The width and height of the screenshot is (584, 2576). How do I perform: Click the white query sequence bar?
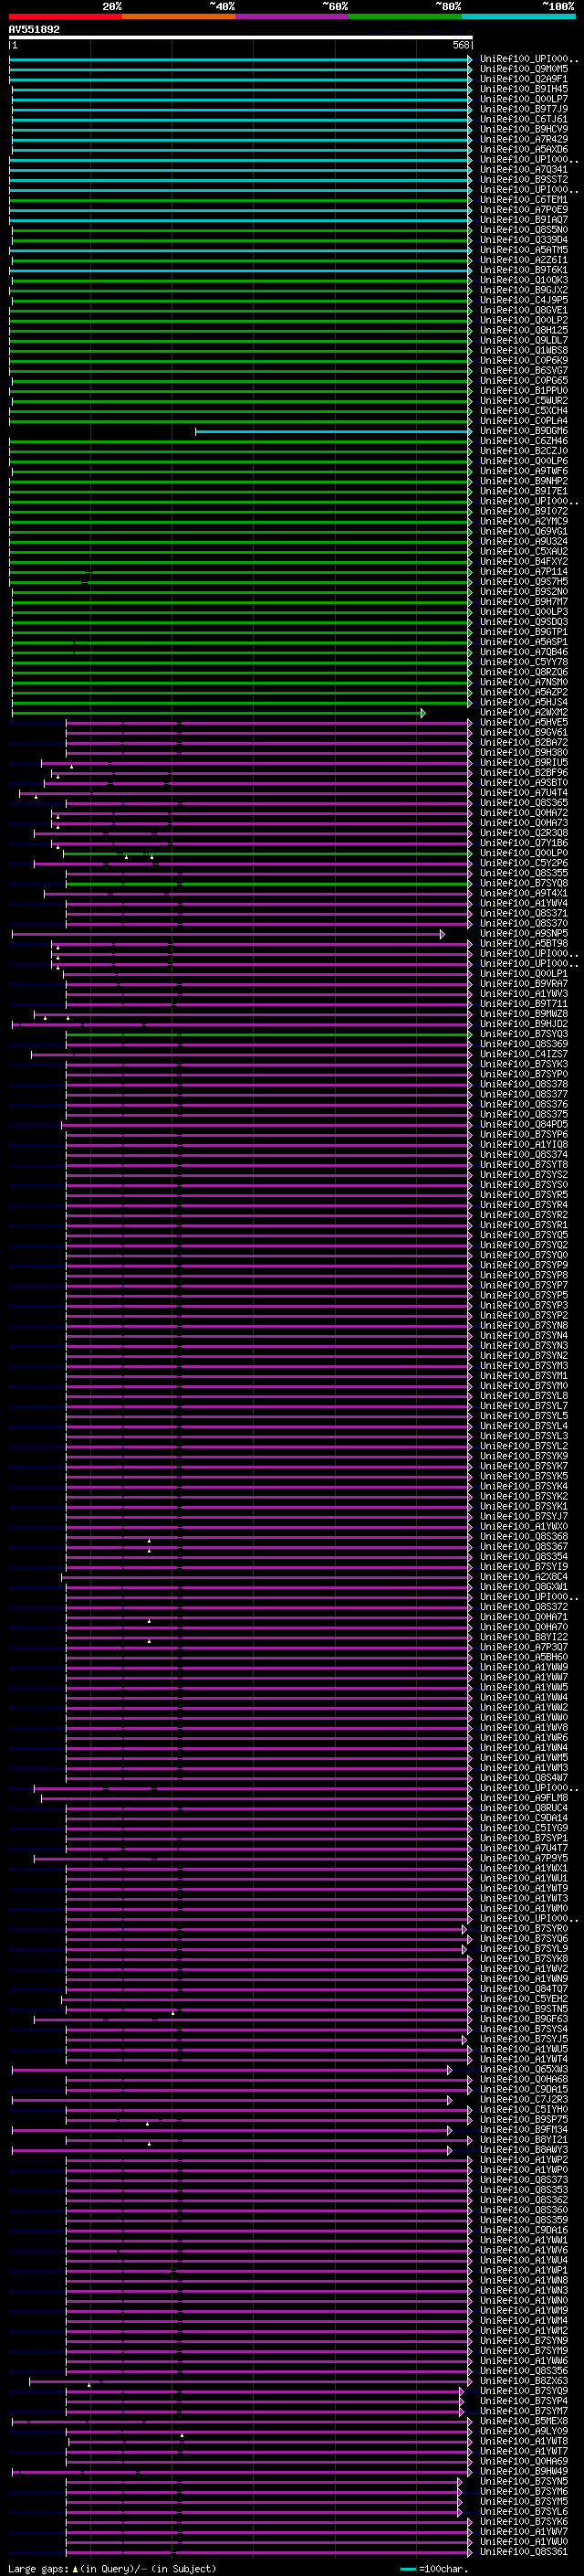click(x=241, y=37)
